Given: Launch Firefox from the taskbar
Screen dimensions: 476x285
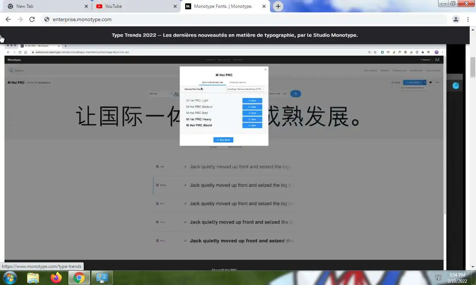Looking at the screenshot, I should (56, 278).
